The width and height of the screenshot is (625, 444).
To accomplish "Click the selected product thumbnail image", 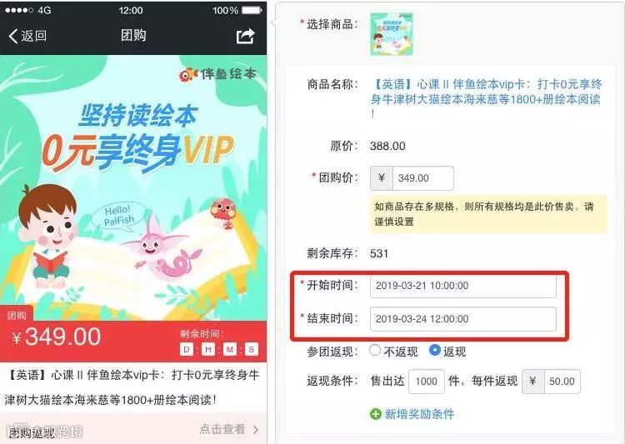I will click(392, 34).
